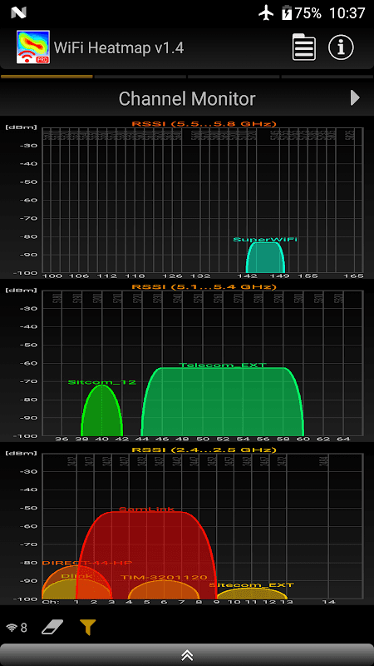374x666 pixels.
Task: Select the first page indicator tab
Action: 47,77
